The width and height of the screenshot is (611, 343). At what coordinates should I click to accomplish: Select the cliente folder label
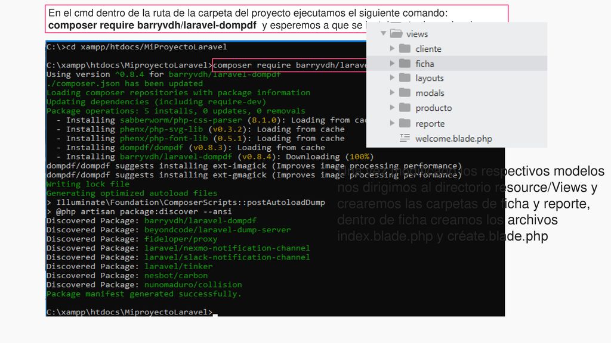click(428, 49)
